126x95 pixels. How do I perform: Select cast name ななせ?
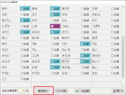point(6,61)
